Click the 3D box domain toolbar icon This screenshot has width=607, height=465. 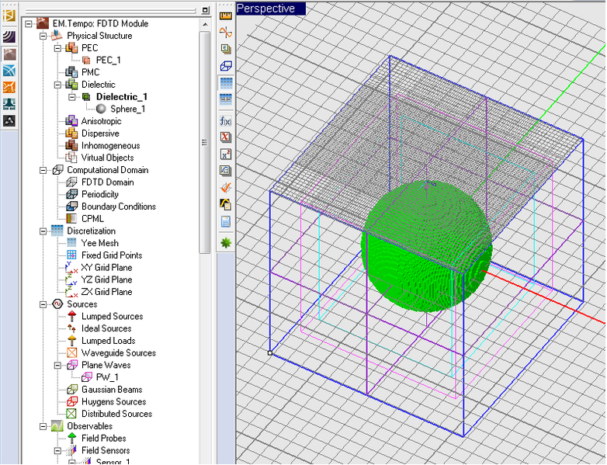pyautogui.click(x=226, y=66)
